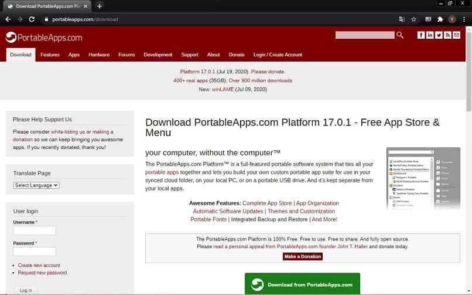Click Download from PortableApps.com button
472x295 pixels.
point(302,284)
